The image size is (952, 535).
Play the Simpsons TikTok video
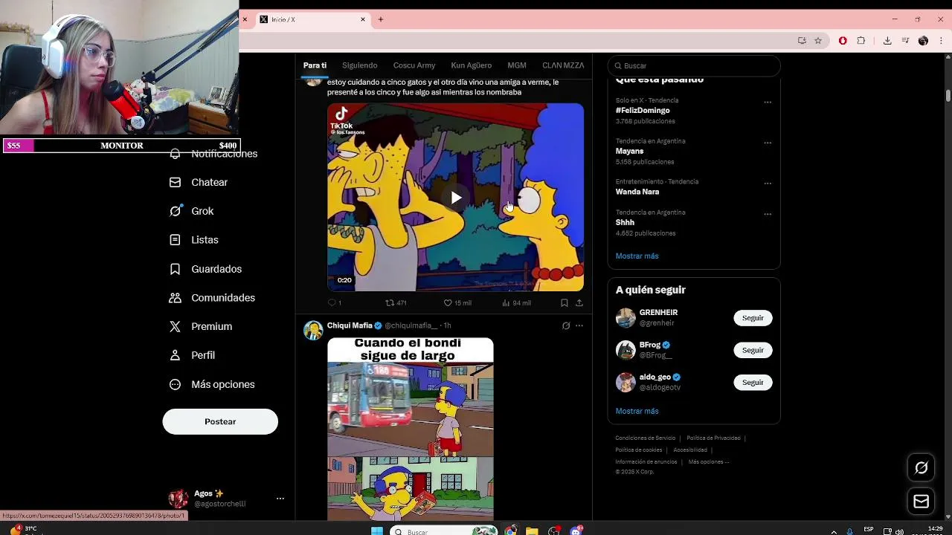point(455,198)
